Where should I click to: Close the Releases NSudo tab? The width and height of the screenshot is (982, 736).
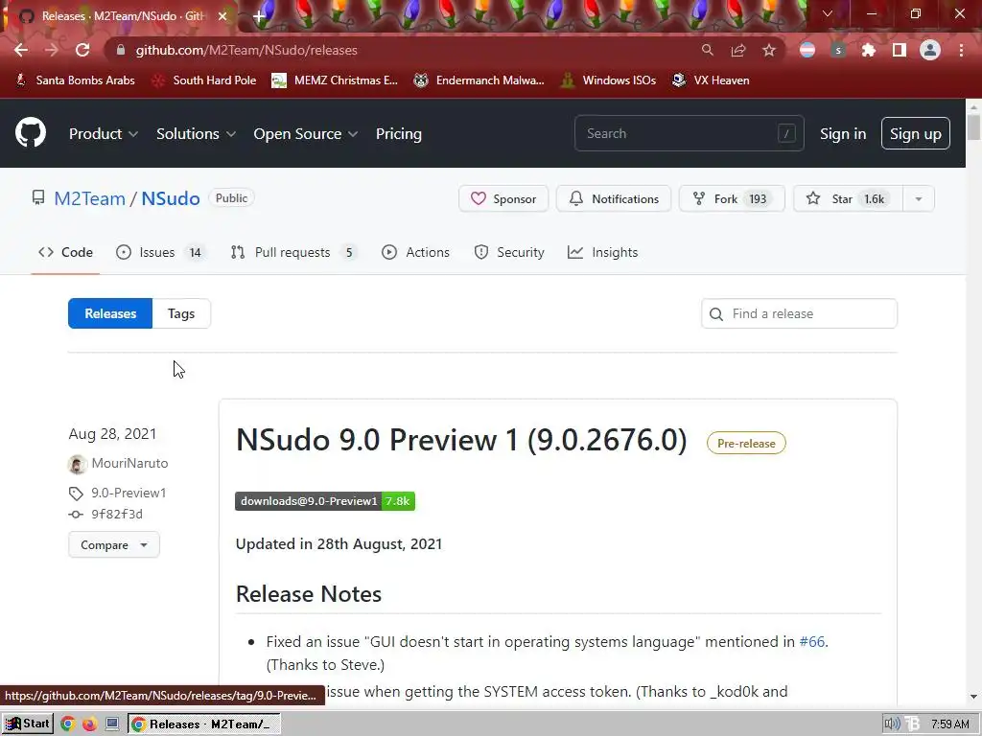(x=222, y=16)
